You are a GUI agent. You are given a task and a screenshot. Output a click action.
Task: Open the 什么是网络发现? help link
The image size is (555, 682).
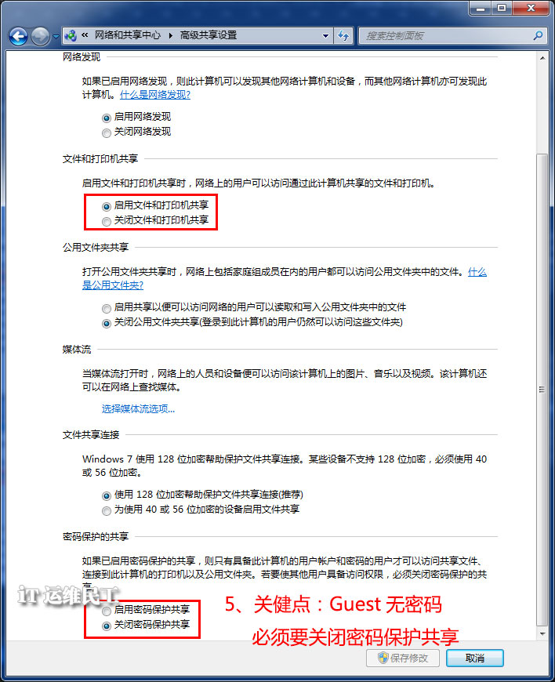(x=155, y=95)
